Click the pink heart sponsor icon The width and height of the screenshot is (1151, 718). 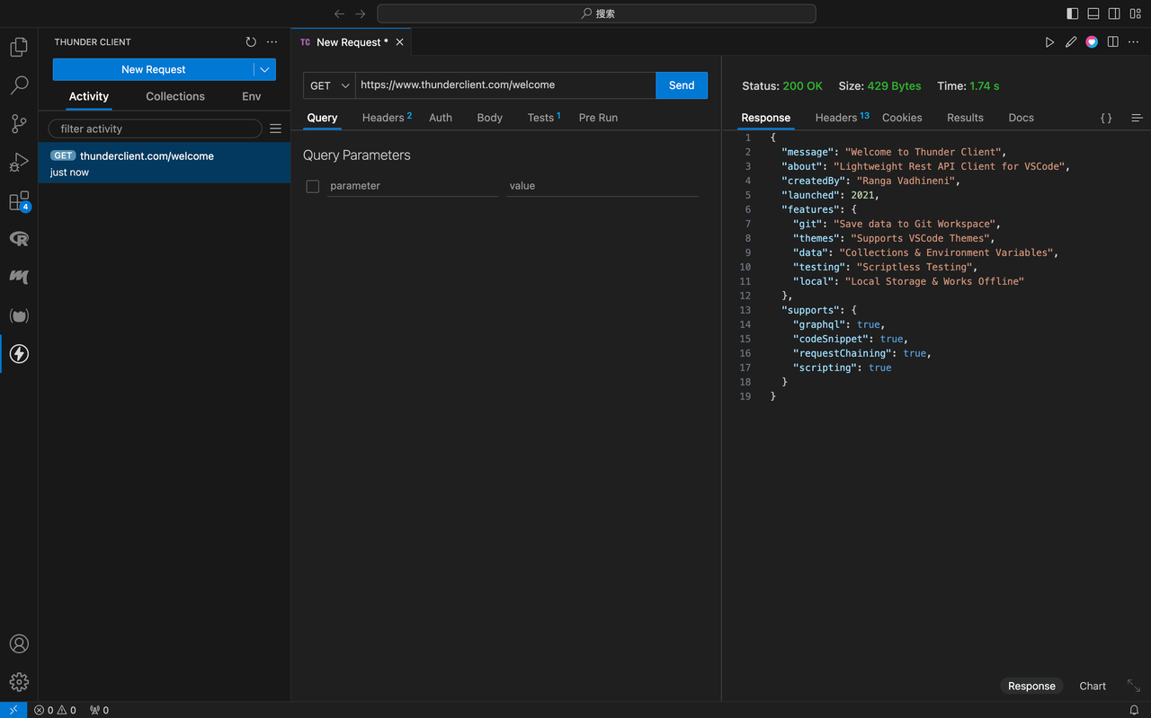point(1092,42)
